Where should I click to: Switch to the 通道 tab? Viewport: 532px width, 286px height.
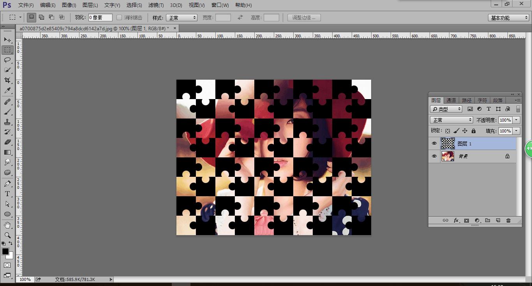click(451, 100)
